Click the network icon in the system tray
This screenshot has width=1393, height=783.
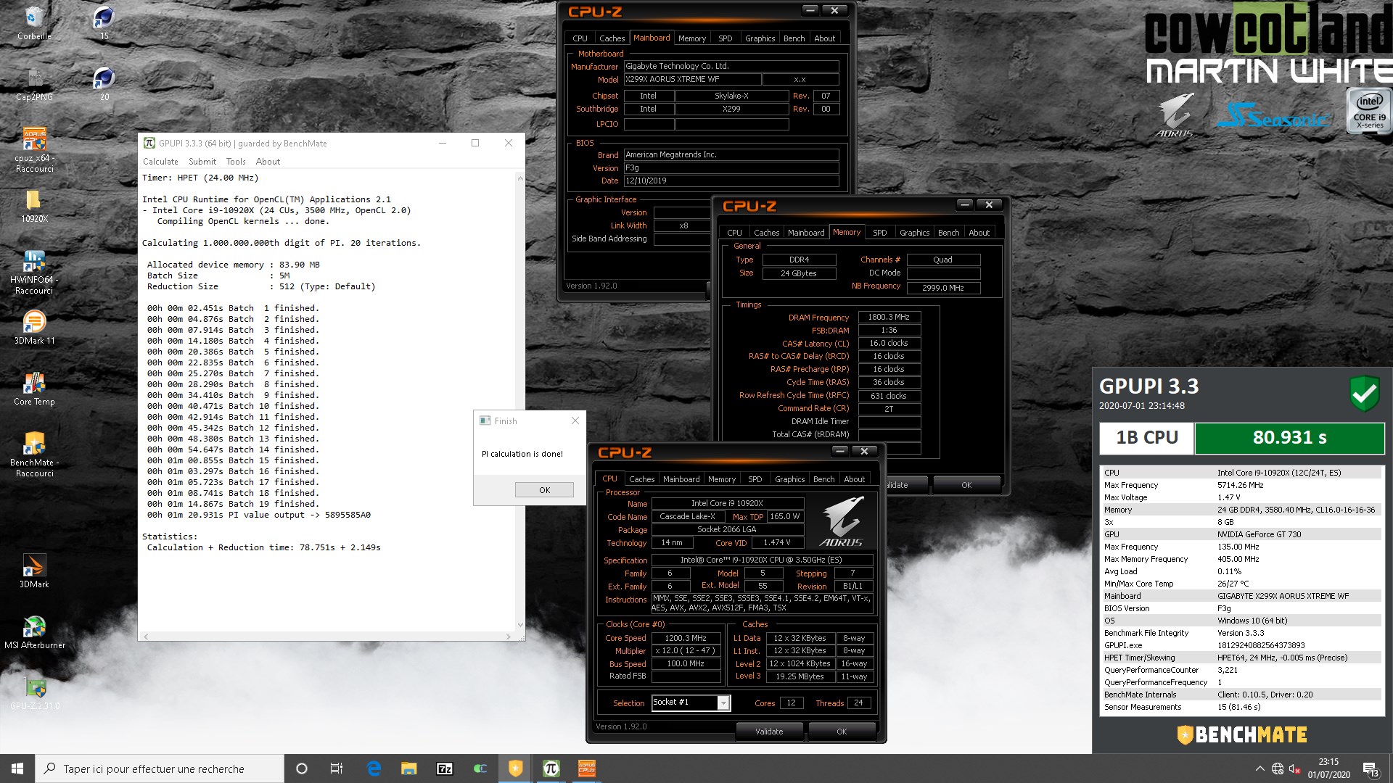tap(1278, 768)
